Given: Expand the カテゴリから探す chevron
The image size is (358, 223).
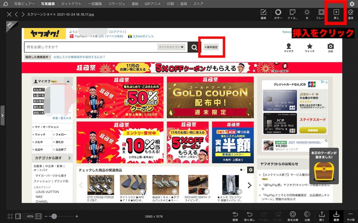Looking at the screenshot, I should (x=69, y=158).
